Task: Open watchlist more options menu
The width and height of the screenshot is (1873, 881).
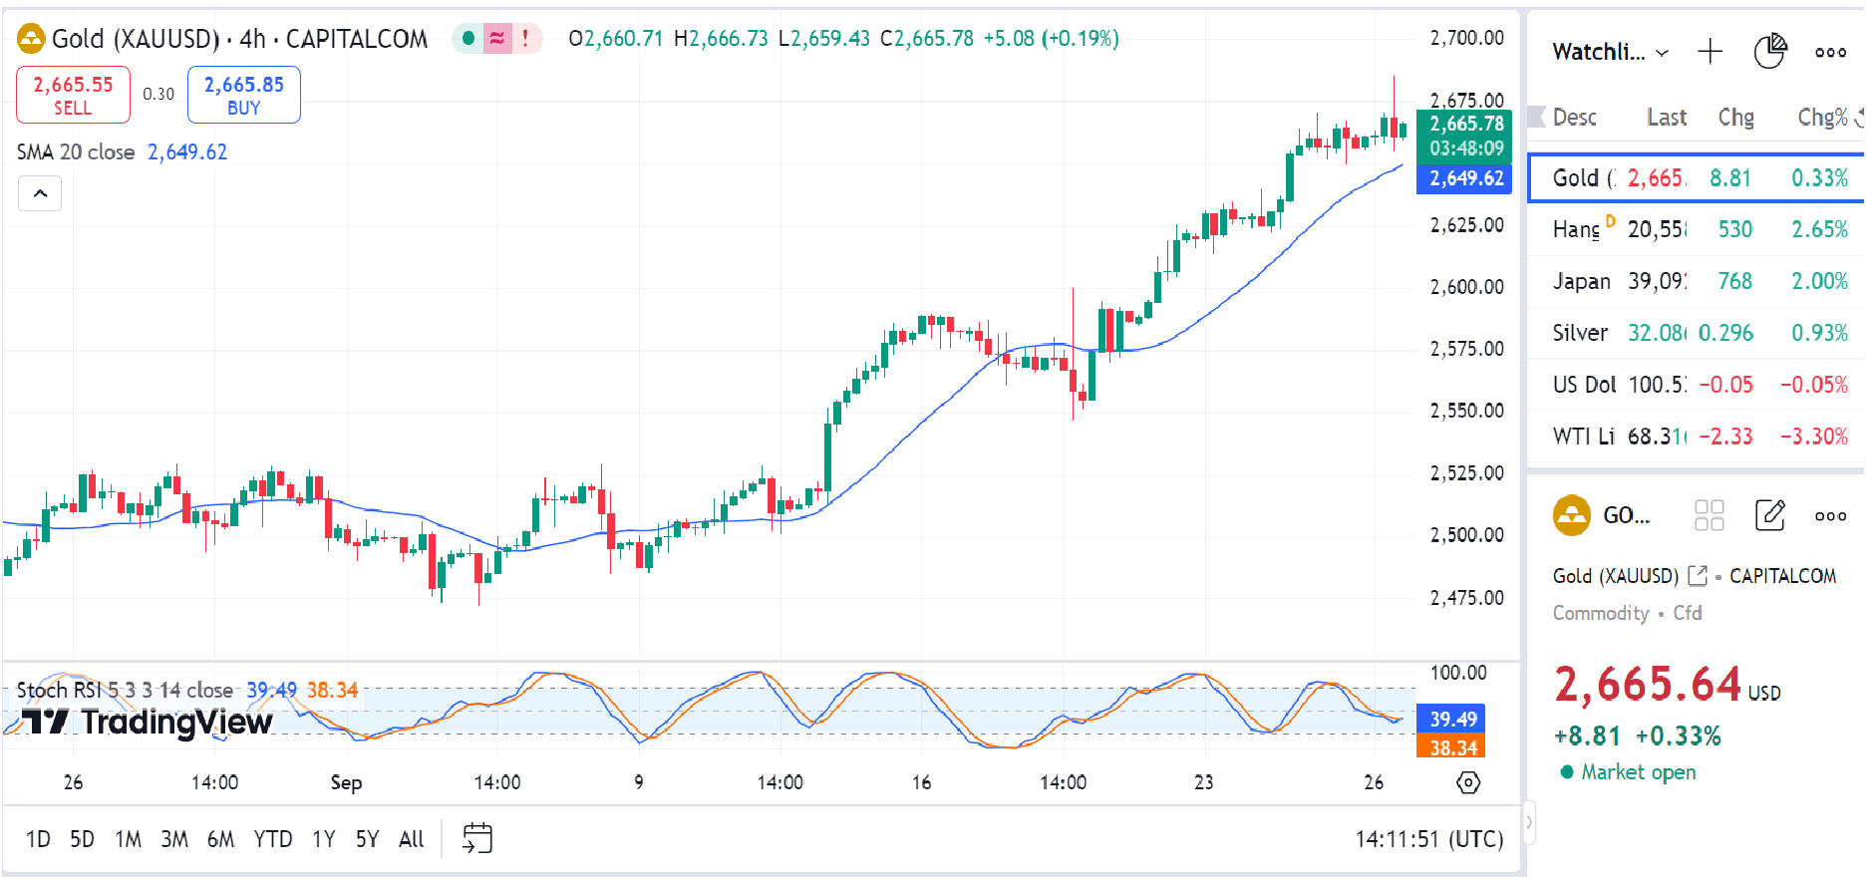Action: [1830, 52]
